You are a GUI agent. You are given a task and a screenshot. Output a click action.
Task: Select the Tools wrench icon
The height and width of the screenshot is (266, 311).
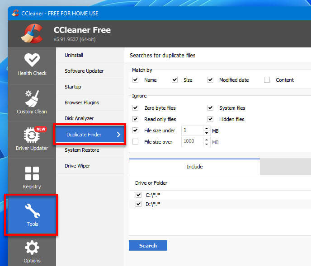point(33,210)
